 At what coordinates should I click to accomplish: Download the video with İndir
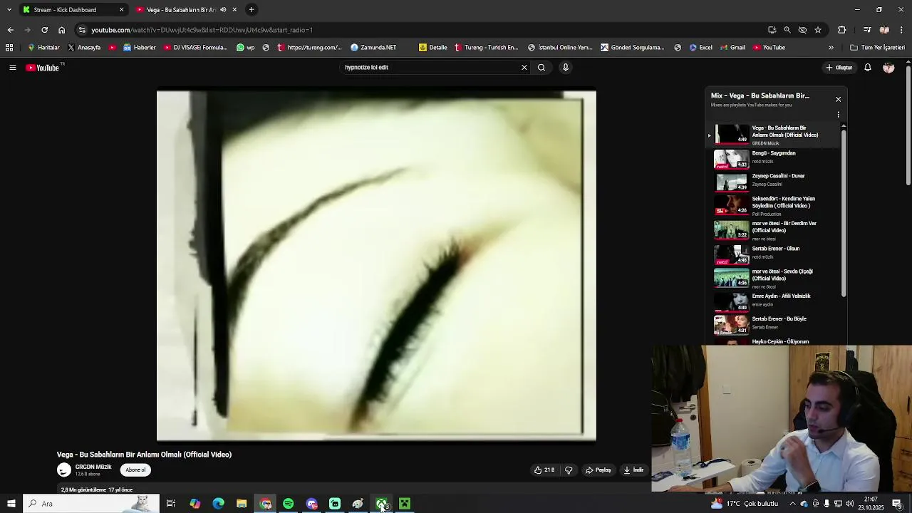(633, 470)
